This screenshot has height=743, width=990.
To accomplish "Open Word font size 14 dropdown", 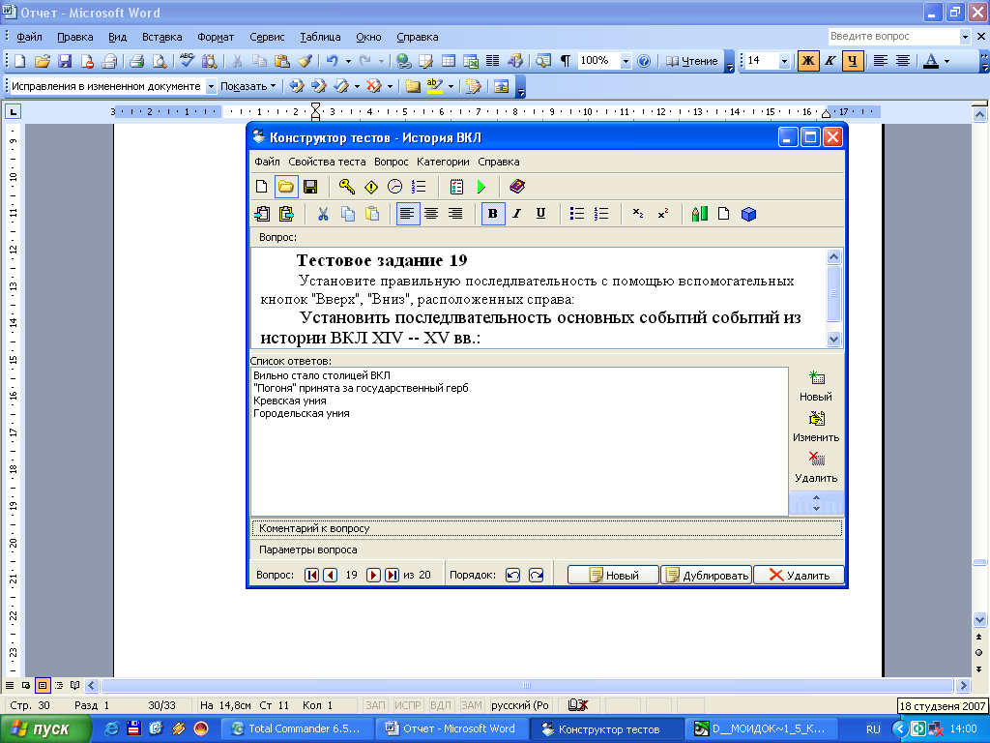I will (784, 61).
